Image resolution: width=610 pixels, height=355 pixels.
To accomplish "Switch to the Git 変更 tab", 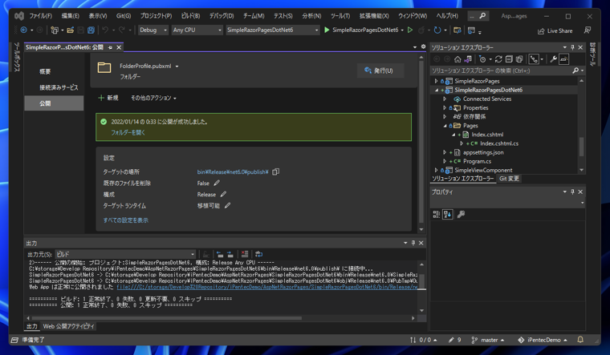I will click(509, 179).
